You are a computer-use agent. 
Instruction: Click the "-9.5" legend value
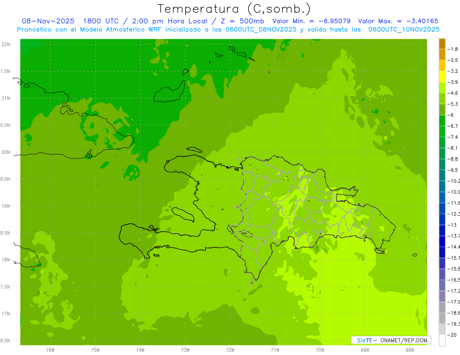[x=453, y=170]
